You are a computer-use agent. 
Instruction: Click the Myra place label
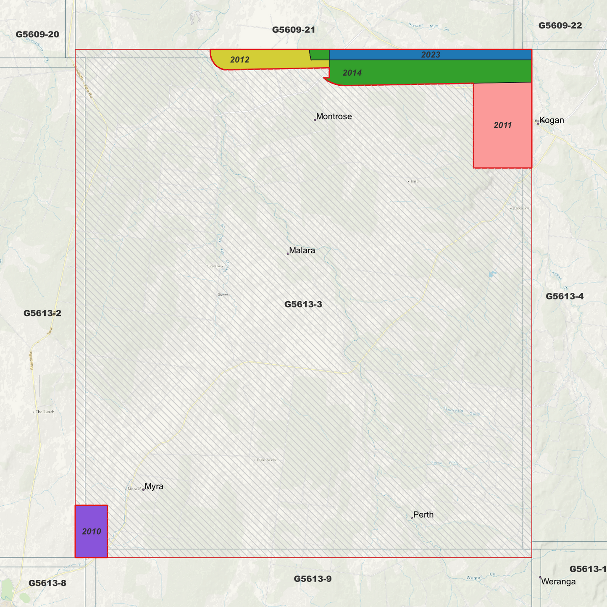154,486
